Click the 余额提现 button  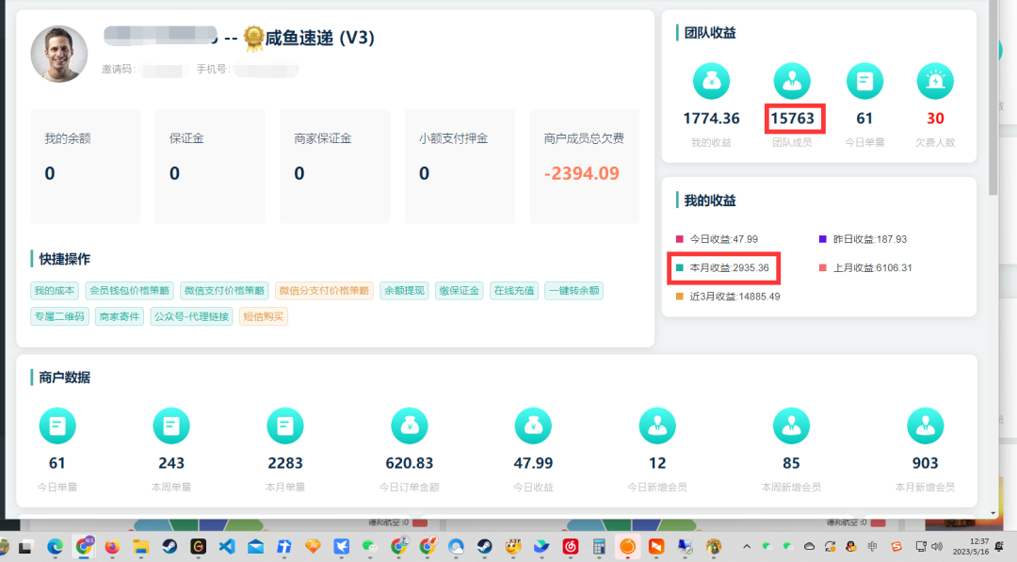click(x=404, y=290)
